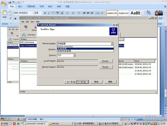Click the bulleted list icon

(68, 13)
